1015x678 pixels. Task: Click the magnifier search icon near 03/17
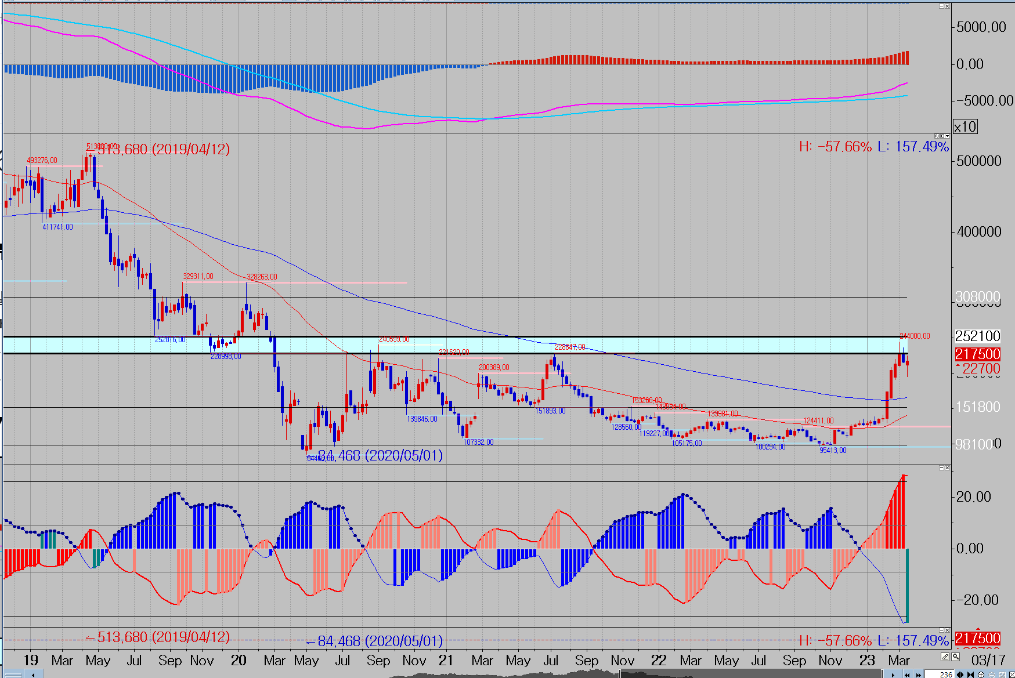coord(955,657)
